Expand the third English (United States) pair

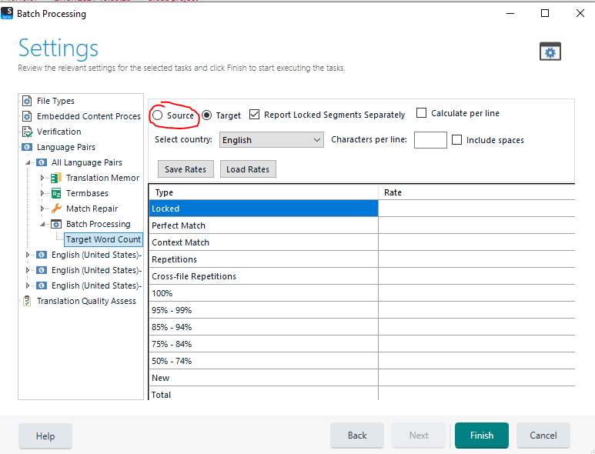coord(27,285)
